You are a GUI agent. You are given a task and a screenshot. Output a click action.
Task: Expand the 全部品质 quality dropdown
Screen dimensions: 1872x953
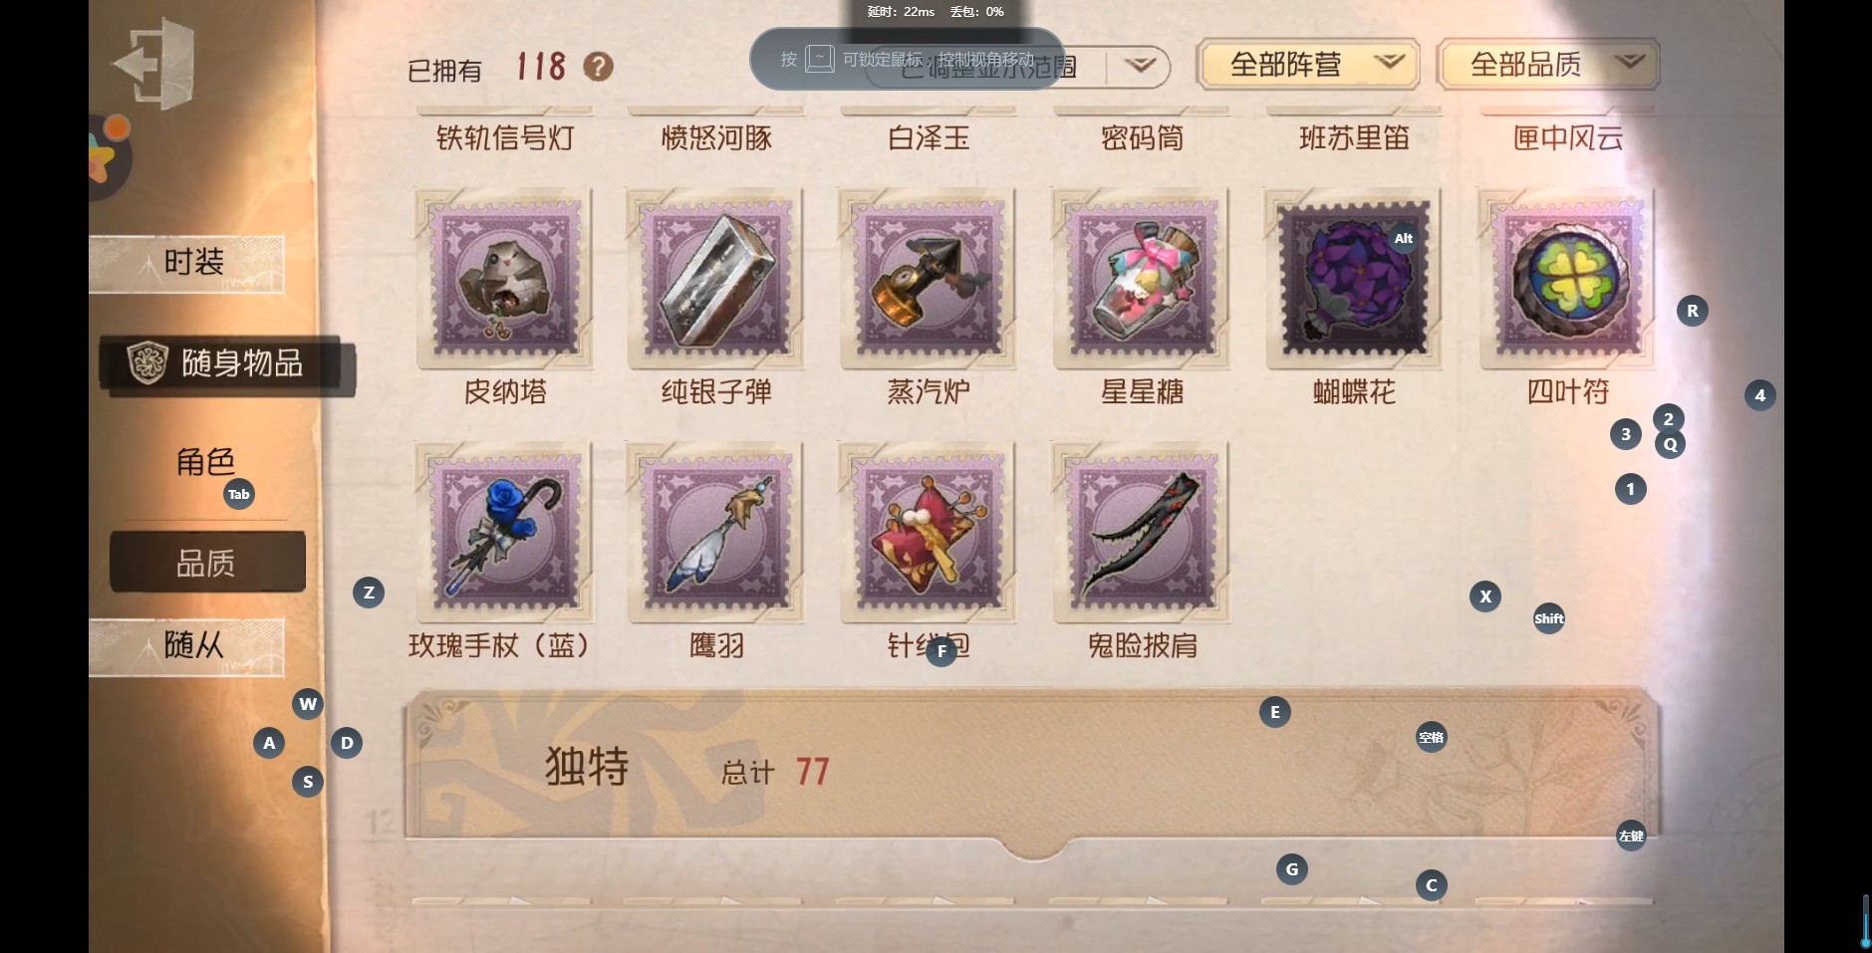point(1548,65)
